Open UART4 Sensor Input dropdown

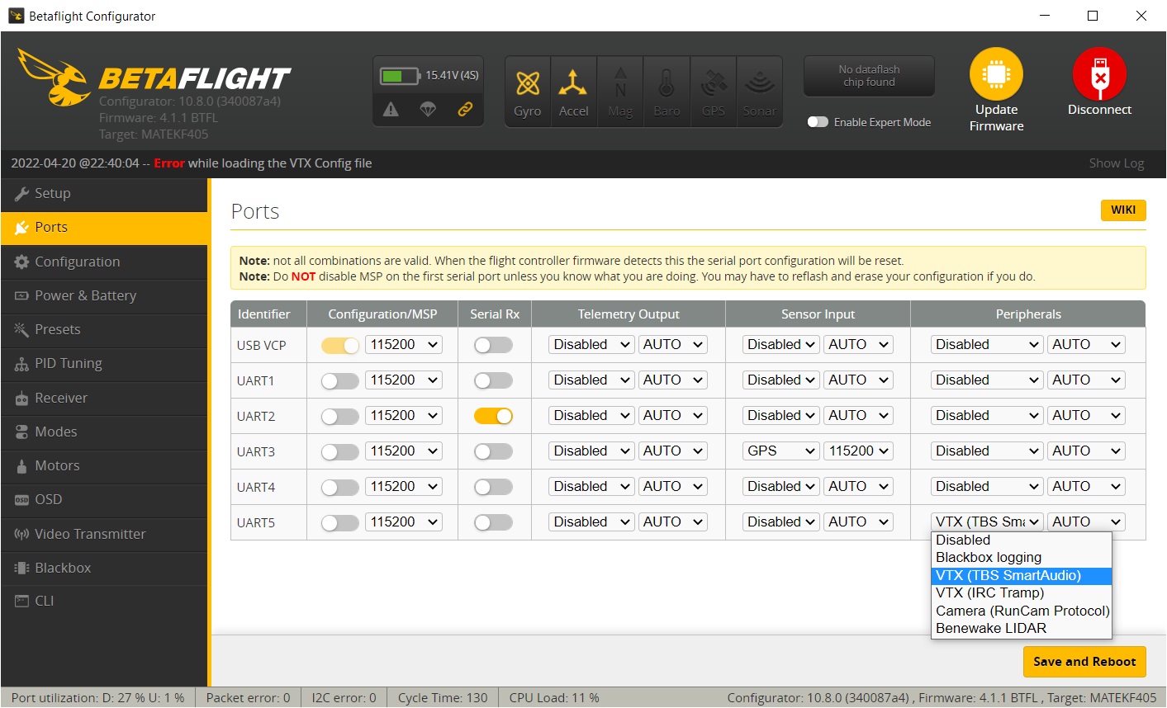pyautogui.click(x=780, y=487)
